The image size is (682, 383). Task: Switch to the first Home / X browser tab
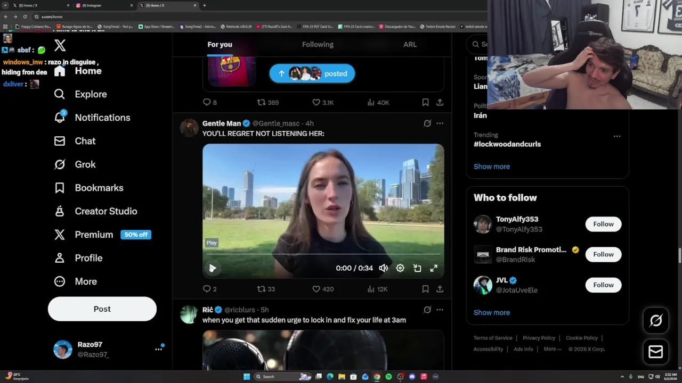point(40,5)
